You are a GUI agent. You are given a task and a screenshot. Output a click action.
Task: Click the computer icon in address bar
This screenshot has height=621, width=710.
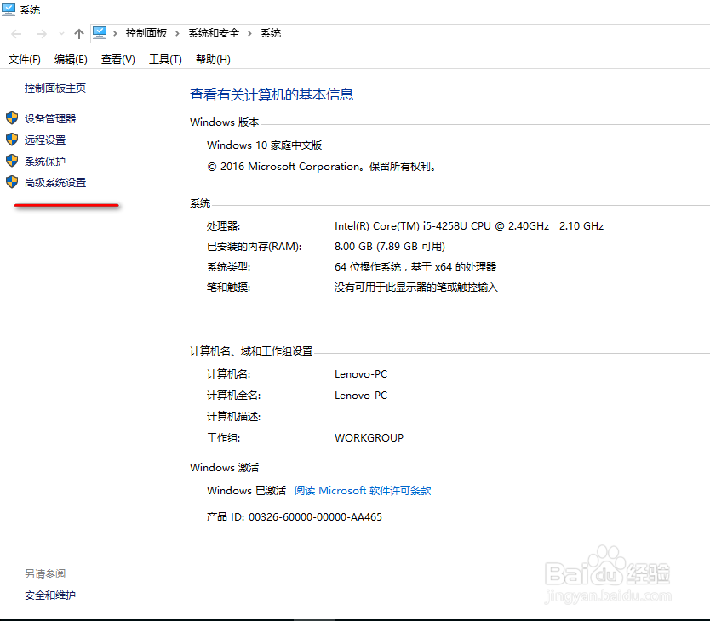click(x=100, y=32)
